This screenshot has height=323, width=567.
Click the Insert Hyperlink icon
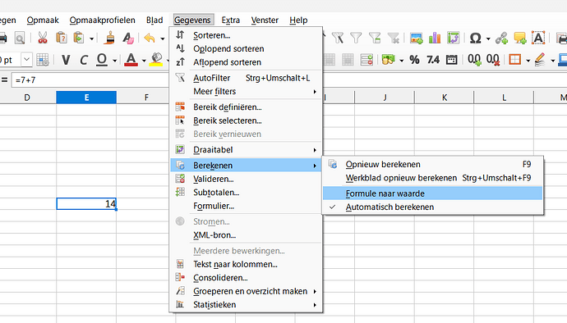501,38
